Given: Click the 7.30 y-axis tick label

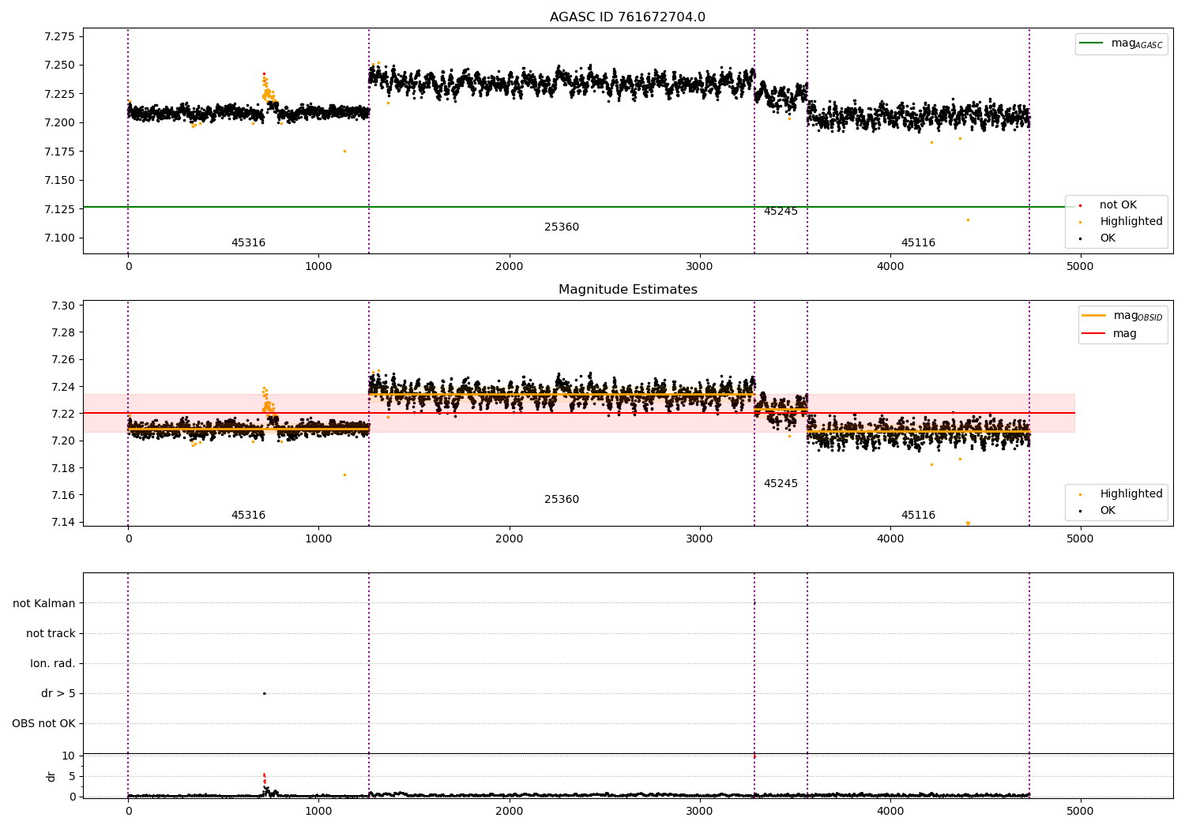Looking at the screenshot, I should tap(62, 306).
